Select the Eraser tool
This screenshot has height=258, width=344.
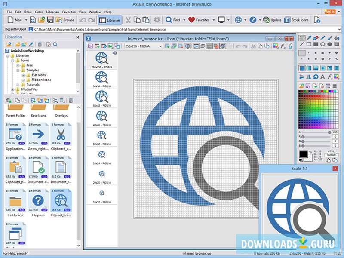pyautogui.click(x=315, y=38)
